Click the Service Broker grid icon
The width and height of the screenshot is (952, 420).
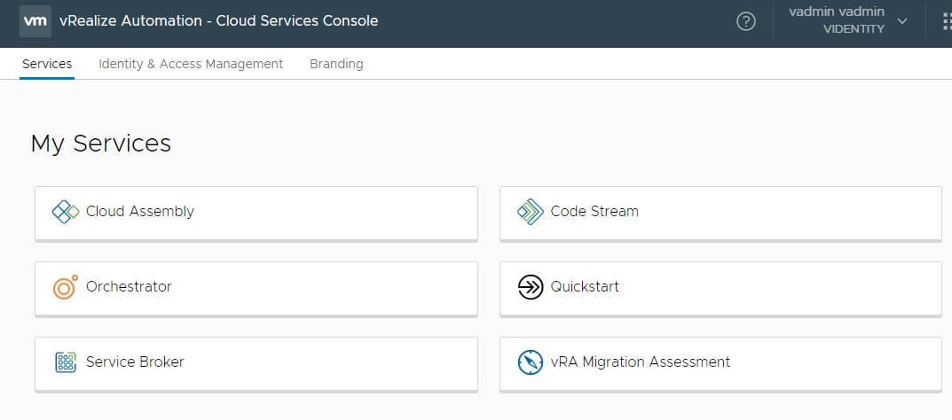pyautogui.click(x=66, y=362)
